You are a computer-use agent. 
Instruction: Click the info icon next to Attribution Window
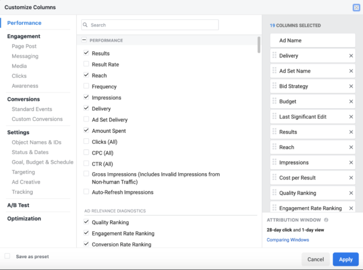(x=326, y=220)
